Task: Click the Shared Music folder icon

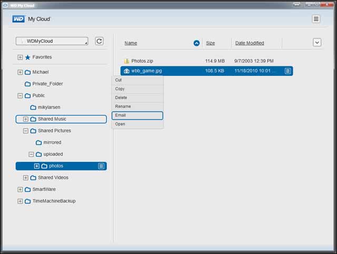Action: (33, 119)
